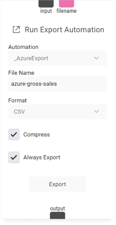The width and height of the screenshot is (116, 225).
Task: Click the 'output' port label
Action: click(57, 208)
